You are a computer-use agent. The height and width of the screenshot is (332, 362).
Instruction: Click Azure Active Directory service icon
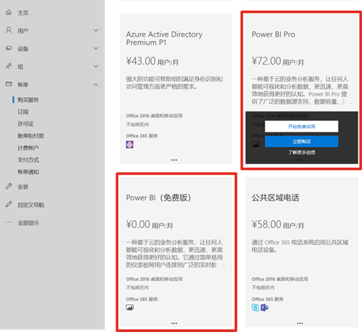click(129, 144)
